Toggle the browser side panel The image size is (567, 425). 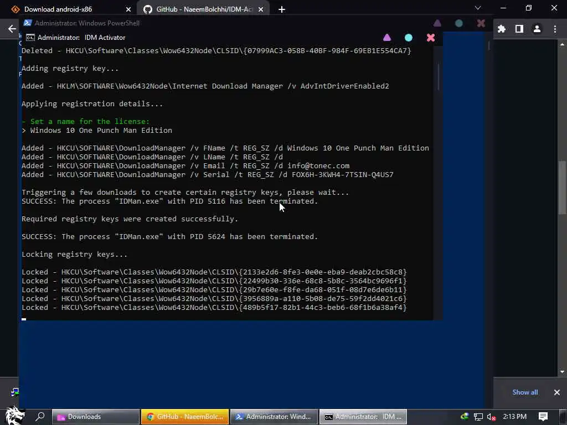click(519, 29)
